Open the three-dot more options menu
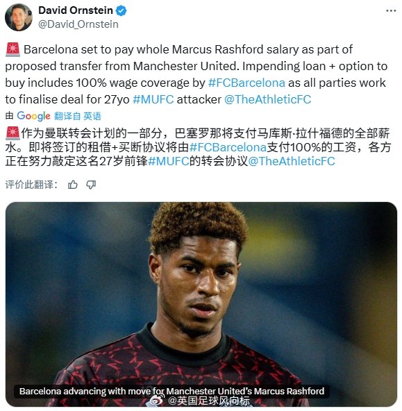 click(x=391, y=10)
